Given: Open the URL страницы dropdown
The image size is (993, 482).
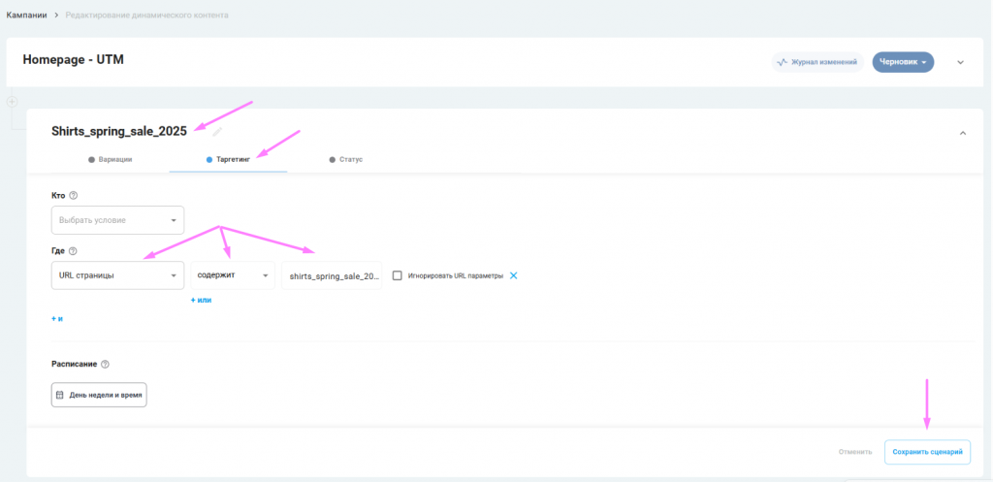Looking at the screenshot, I should click(117, 275).
